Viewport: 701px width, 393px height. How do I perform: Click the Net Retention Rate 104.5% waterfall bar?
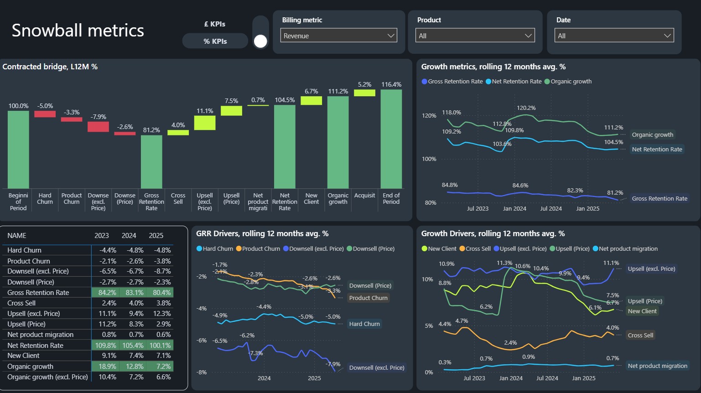pos(285,147)
